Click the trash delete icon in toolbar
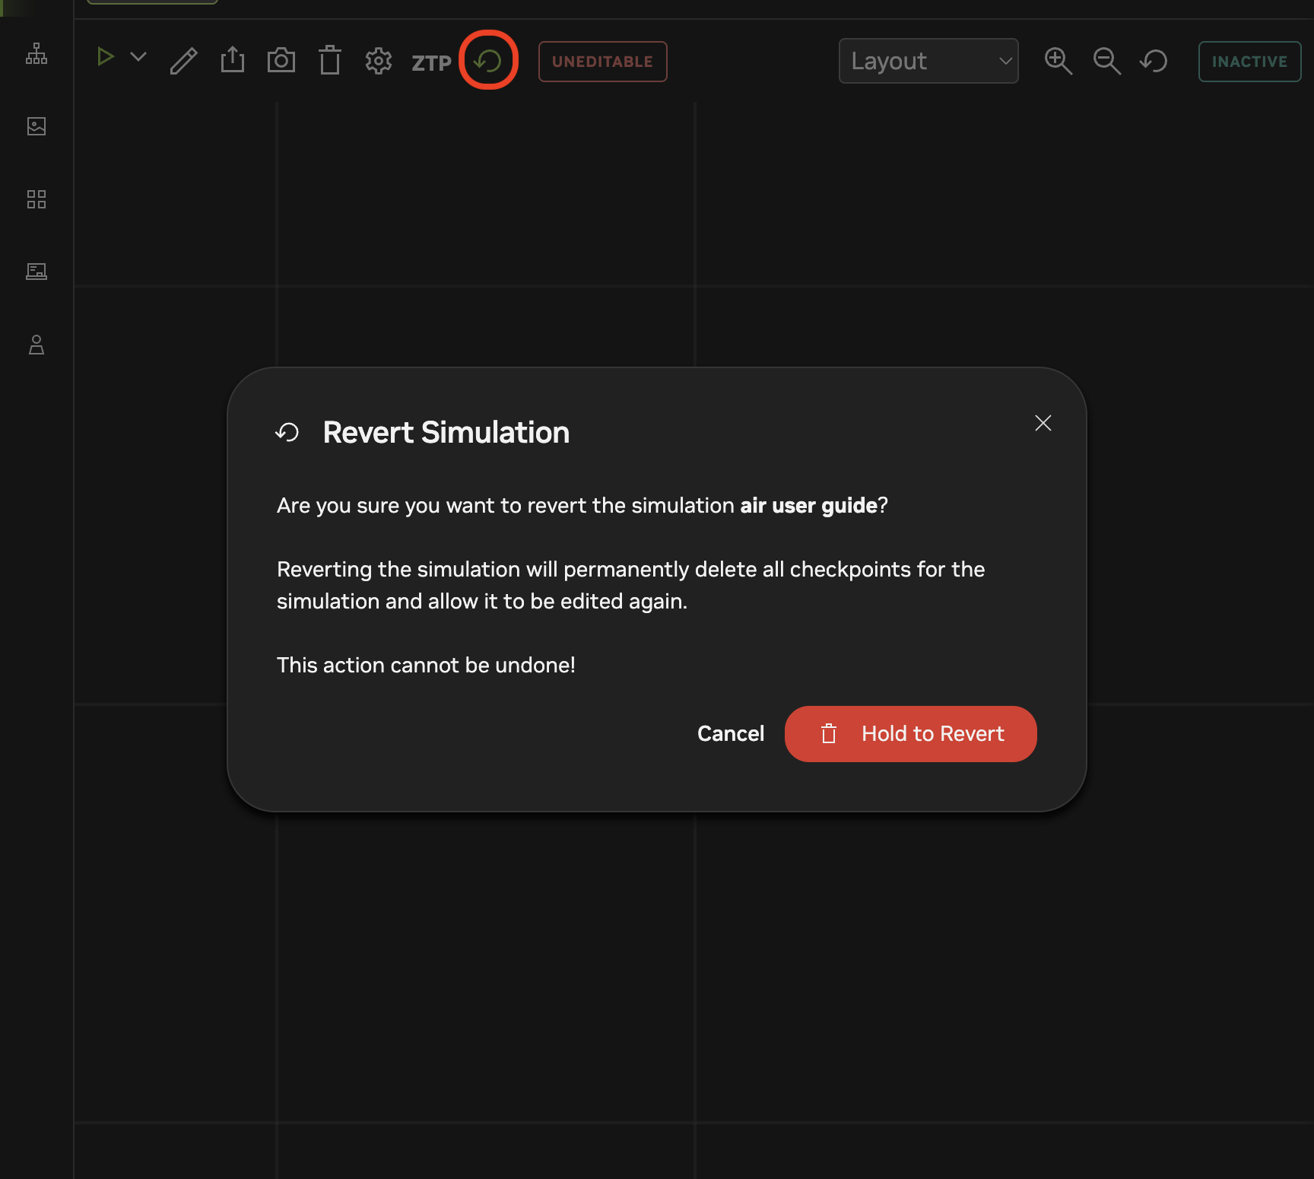 tap(329, 61)
